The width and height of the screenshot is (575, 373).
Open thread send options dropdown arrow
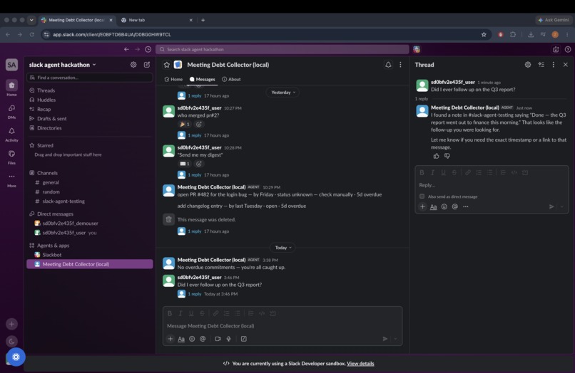561,206
